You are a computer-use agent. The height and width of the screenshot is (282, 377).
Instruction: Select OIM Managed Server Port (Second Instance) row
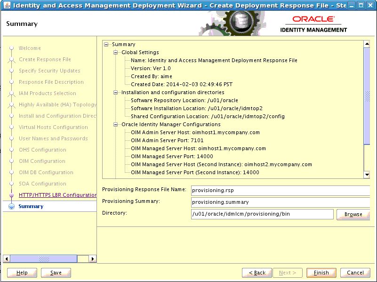tap(195, 172)
